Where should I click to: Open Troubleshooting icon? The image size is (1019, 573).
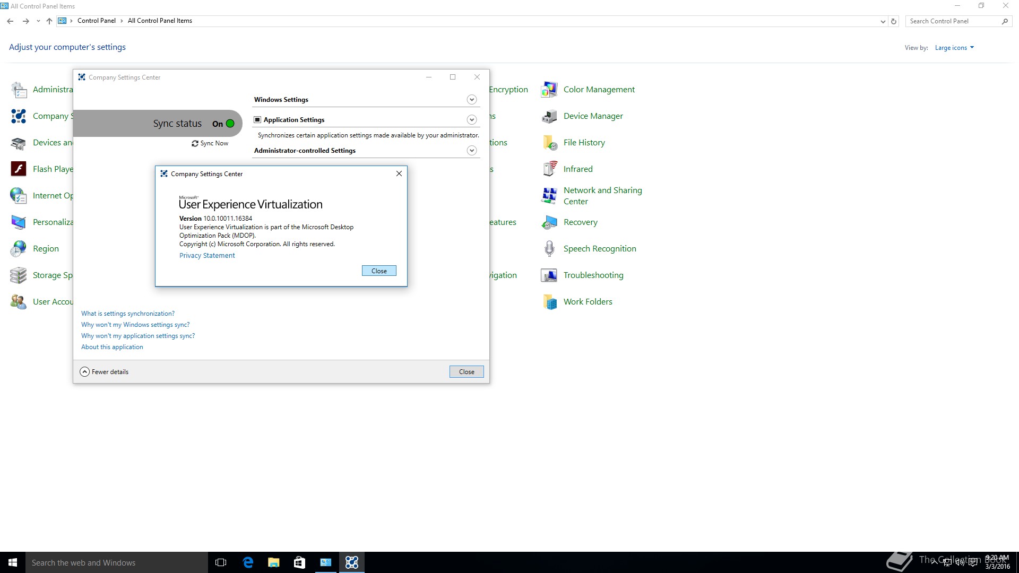pos(549,275)
